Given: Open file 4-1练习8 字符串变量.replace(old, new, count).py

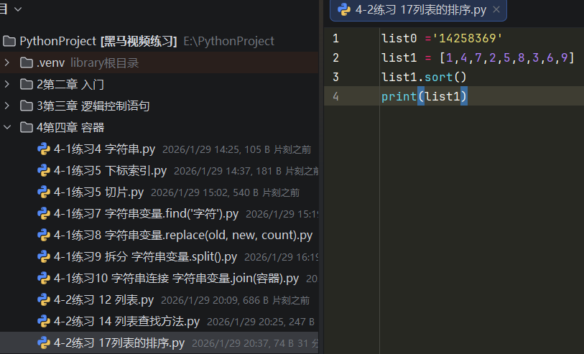Looking at the screenshot, I should click(183, 236).
